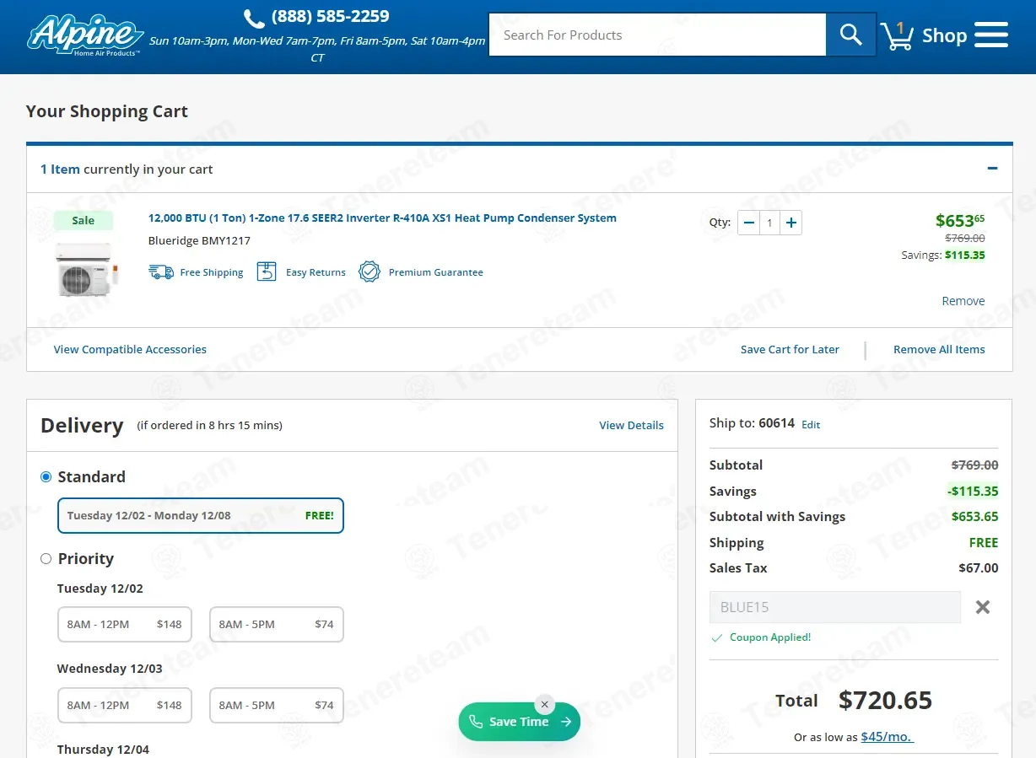Click View Compatible Accessories link

tap(130, 349)
